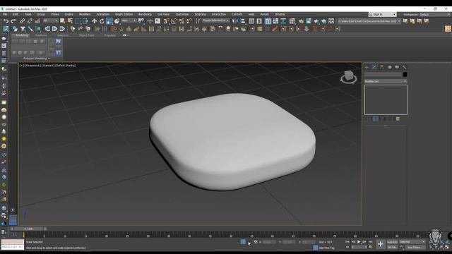Click the object color swatch
The image size is (452, 254).
(405, 75)
